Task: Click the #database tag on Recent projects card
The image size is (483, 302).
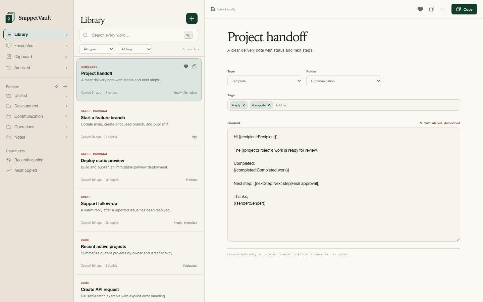Action: tap(190, 266)
